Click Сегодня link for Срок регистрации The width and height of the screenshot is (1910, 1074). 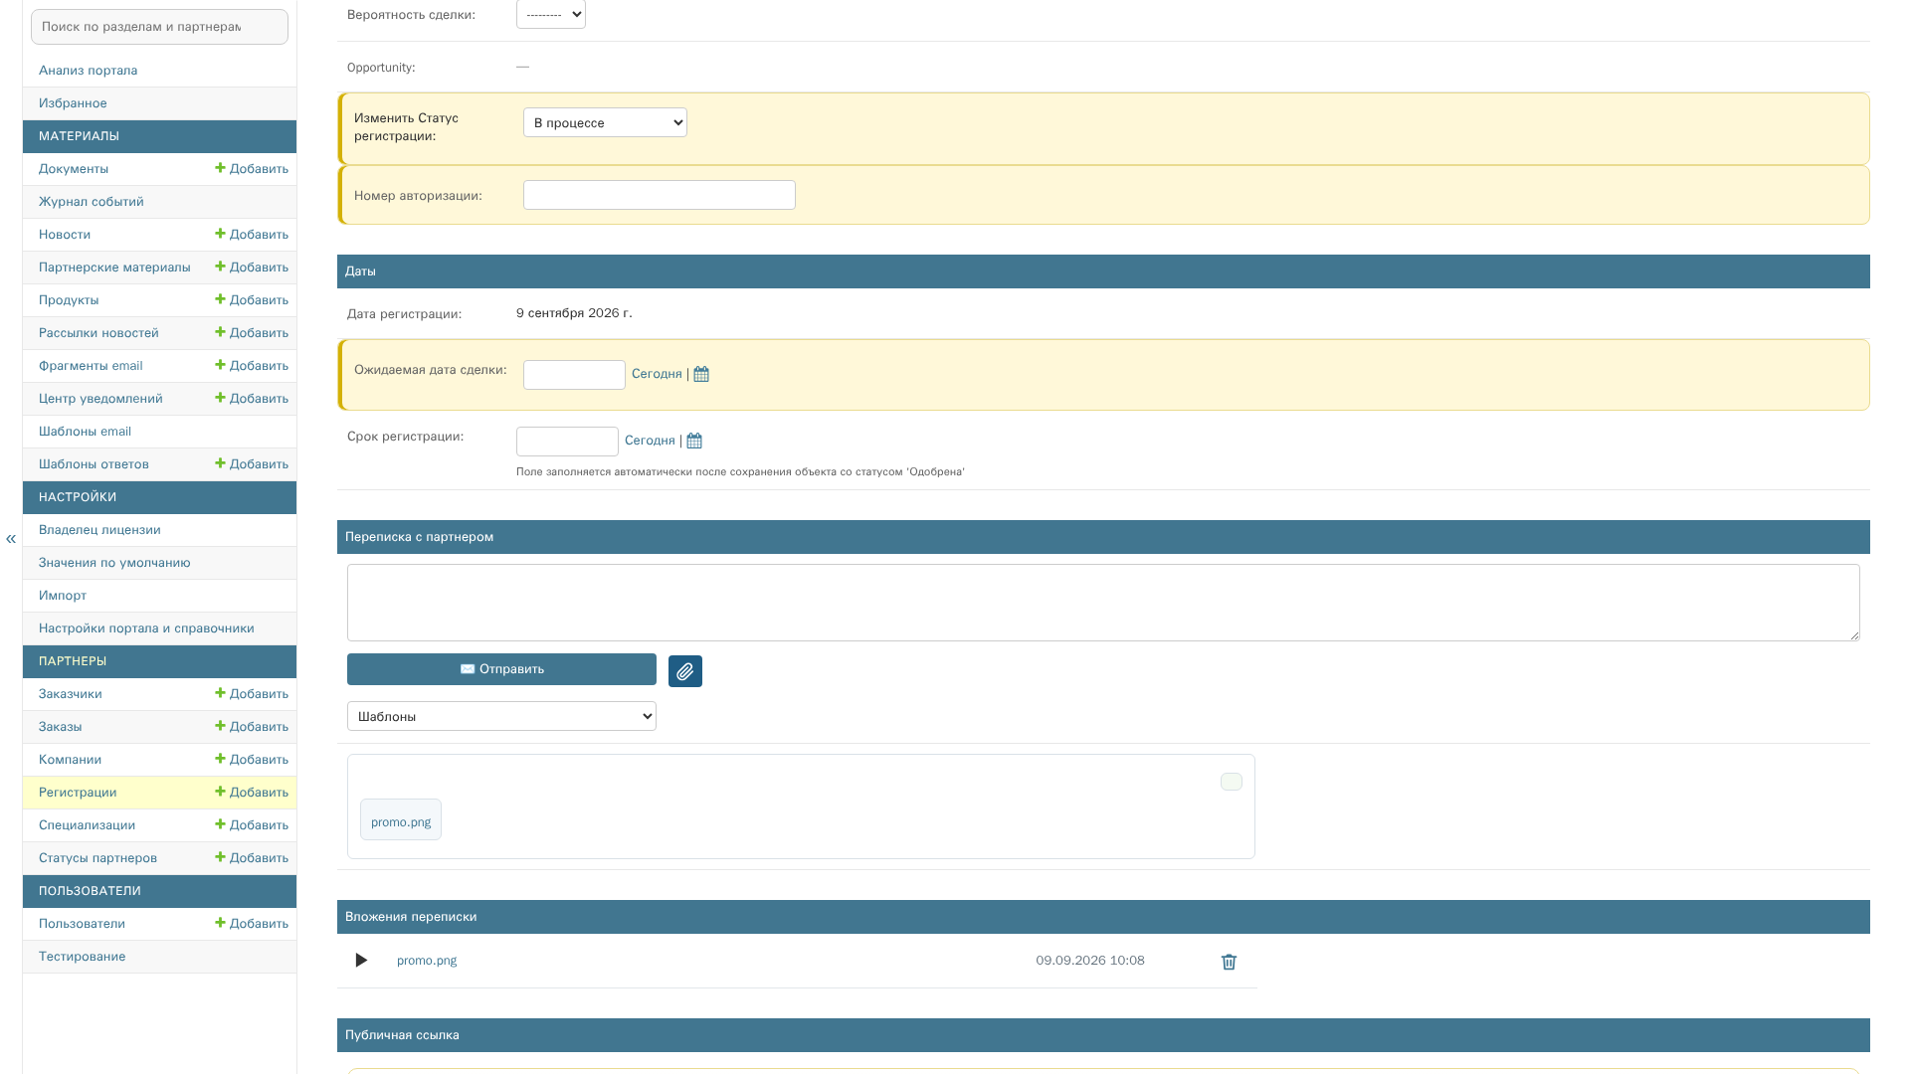(x=650, y=441)
